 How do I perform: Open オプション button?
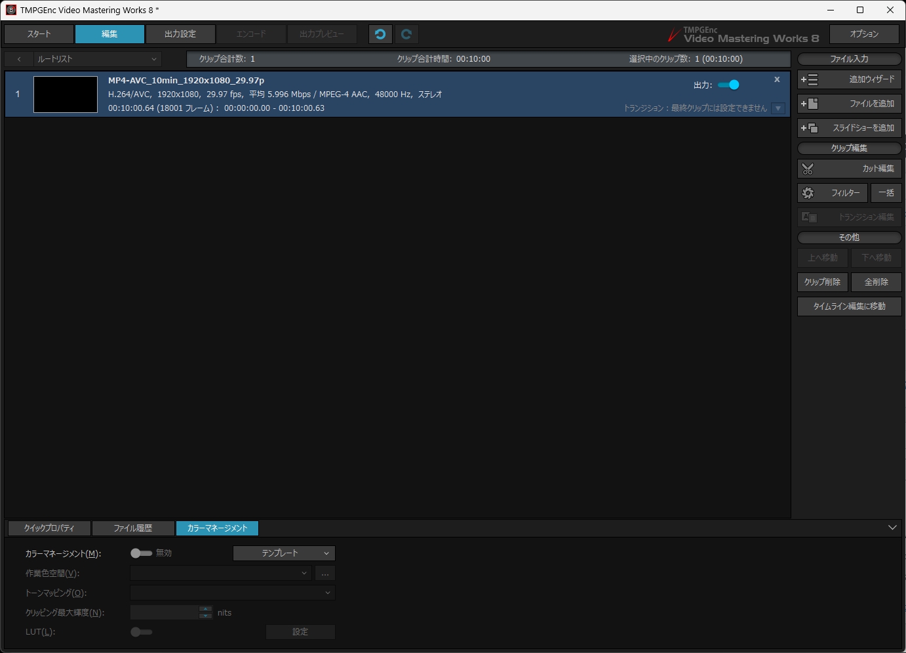(x=864, y=34)
